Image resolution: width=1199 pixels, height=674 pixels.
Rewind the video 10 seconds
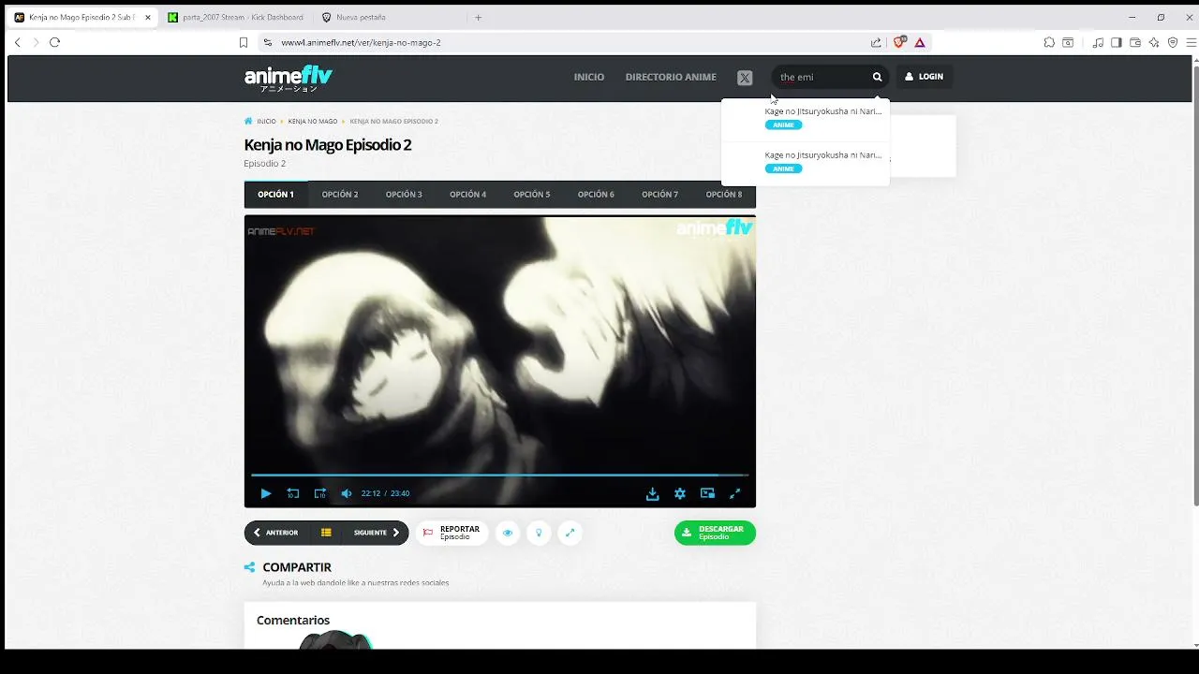293,493
